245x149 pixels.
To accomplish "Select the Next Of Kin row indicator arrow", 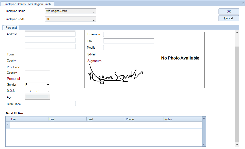I will (8, 125).
